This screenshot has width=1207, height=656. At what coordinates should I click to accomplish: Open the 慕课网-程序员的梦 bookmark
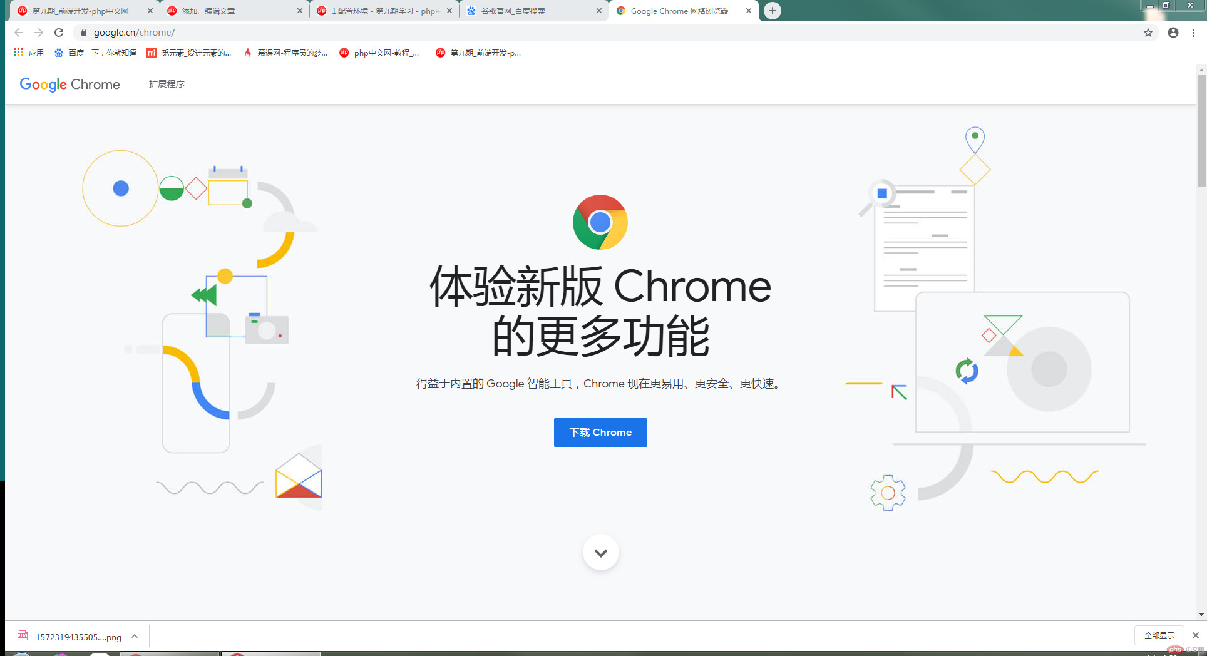tap(286, 53)
